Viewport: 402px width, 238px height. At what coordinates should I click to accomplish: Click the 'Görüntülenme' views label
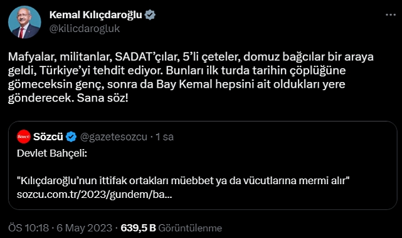pos(190,228)
